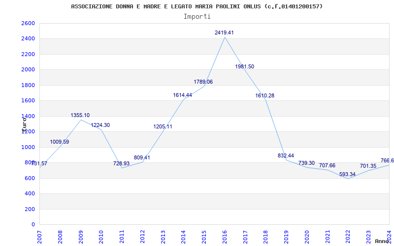This screenshot has width=394, height=246.
Task: Select the 2419.41 peak data label
Action: click(x=224, y=32)
